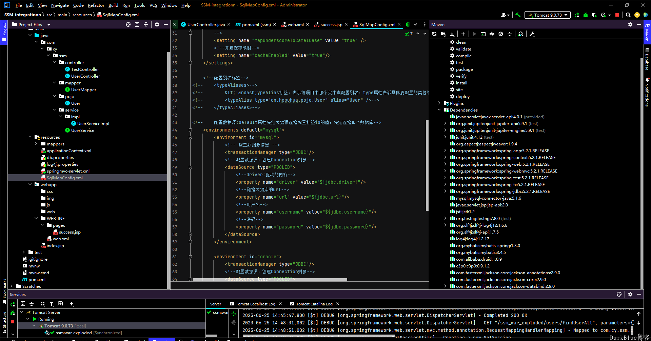Open the Tomcat 9.0.73 run configuration dropdown

(x=548, y=15)
